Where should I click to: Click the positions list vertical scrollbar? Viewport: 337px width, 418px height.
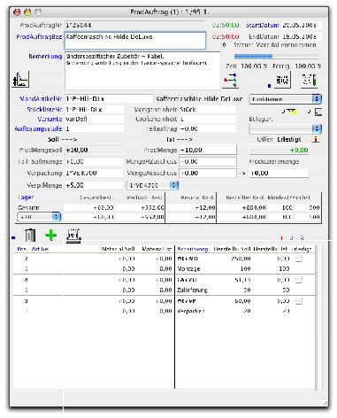coord(318,317)
